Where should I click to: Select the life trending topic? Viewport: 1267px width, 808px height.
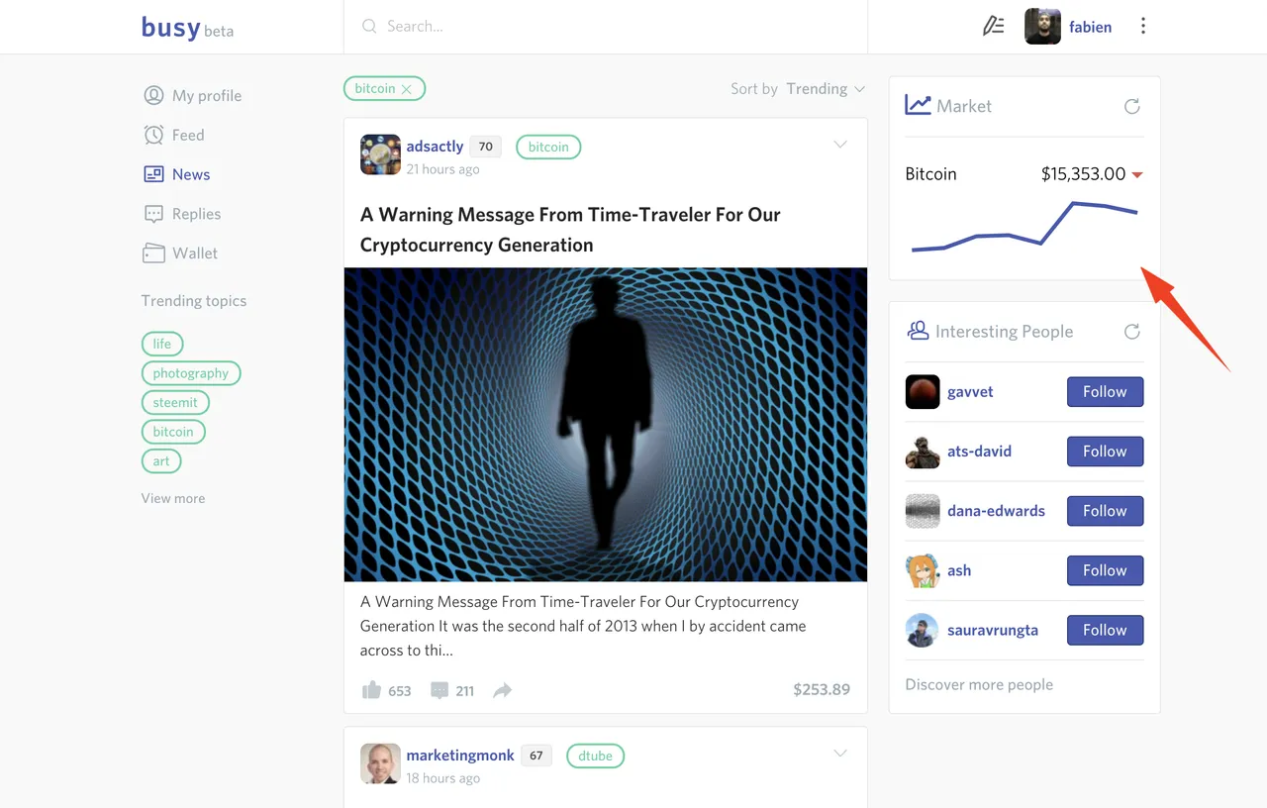[x=162, y=344]
